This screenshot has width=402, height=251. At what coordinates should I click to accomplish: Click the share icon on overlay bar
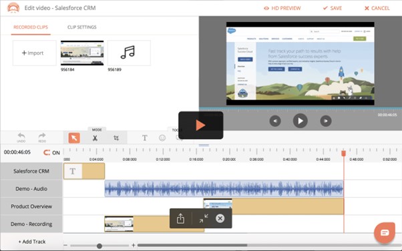[180, 218]
